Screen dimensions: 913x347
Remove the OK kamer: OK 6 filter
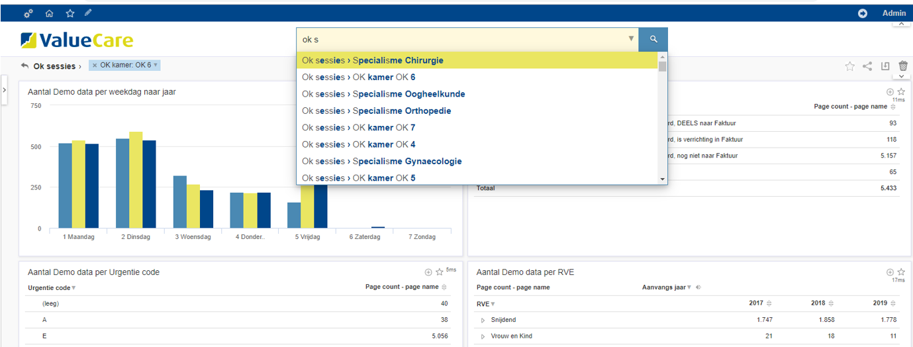pyautogui.click(x=95, y=66)
